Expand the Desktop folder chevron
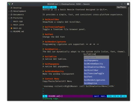This screenshot has width=137, height=103. pos(9,8)
